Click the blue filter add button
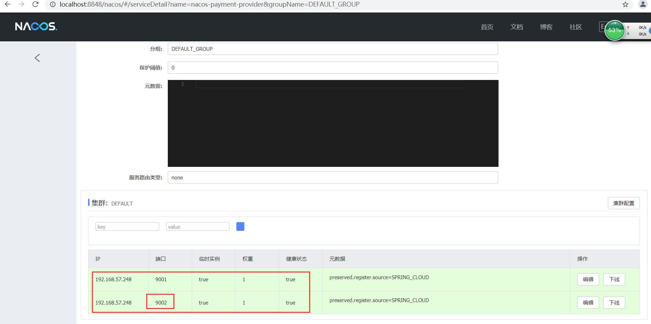651x324 pixels. point(240,227)
